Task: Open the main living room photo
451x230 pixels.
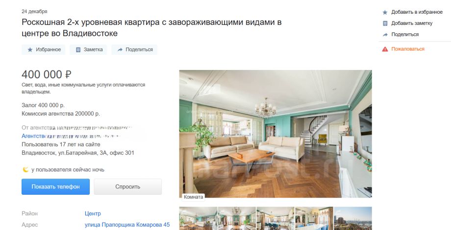Action: [x=276, y=134]
